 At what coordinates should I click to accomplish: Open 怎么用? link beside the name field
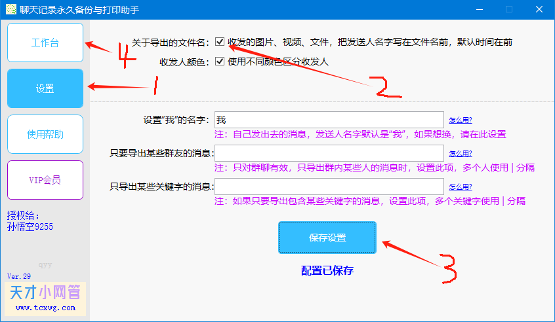(460, 120)
